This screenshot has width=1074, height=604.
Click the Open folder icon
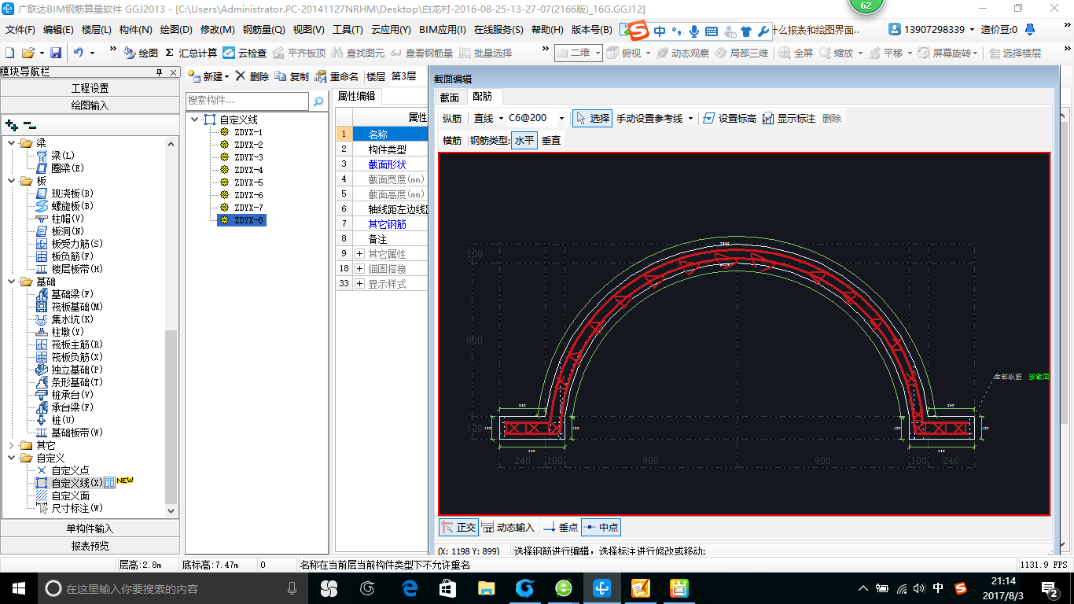pos(28,53)
